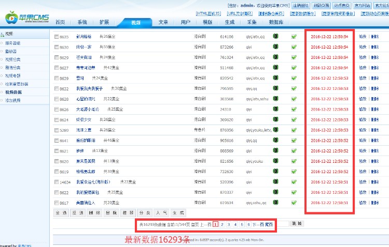The image size is (389, 247).
Task: Go to page 2 in pagination
Action: (222, 224)
